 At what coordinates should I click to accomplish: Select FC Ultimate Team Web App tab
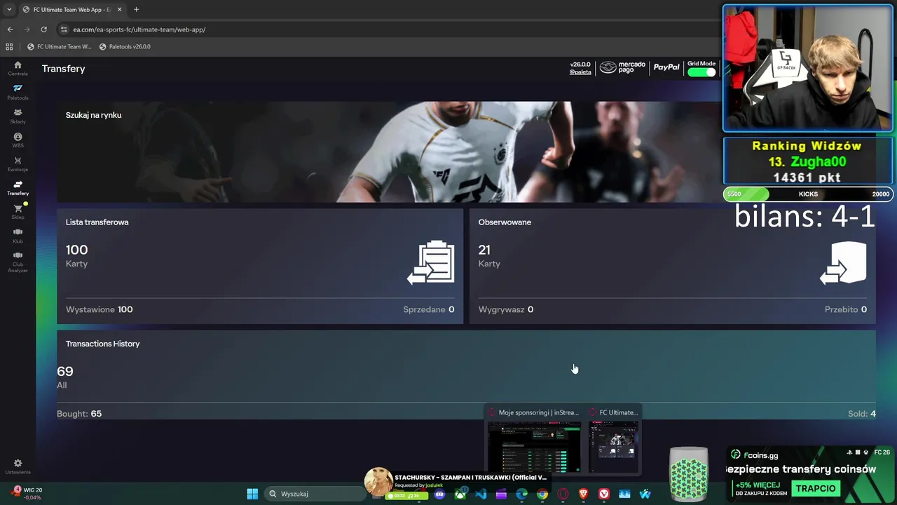[x=72, y=10]
